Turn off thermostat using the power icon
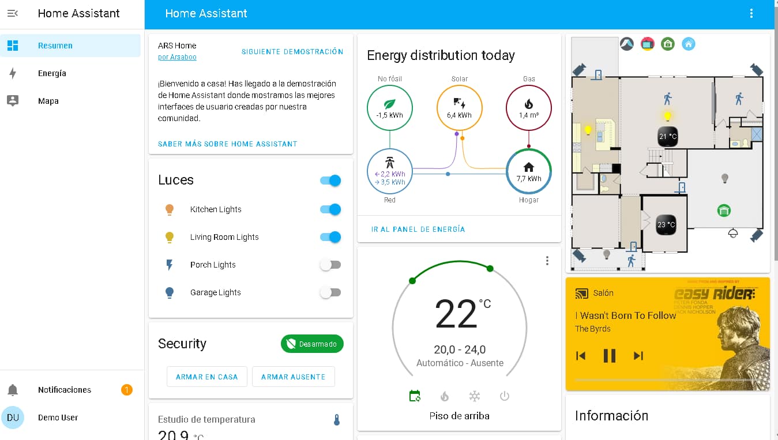 point(505,396)
